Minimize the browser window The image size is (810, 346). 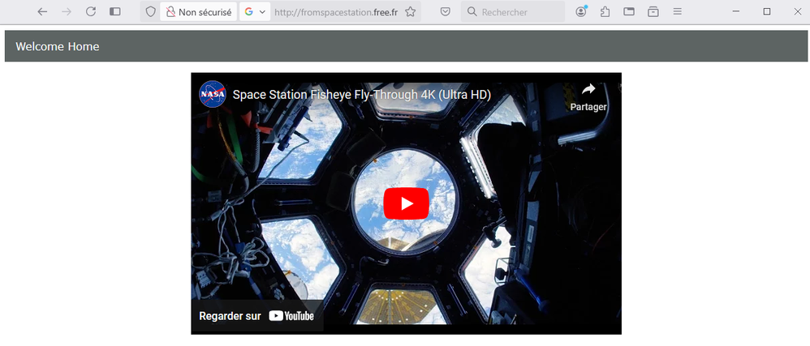[x=736, y=12]
